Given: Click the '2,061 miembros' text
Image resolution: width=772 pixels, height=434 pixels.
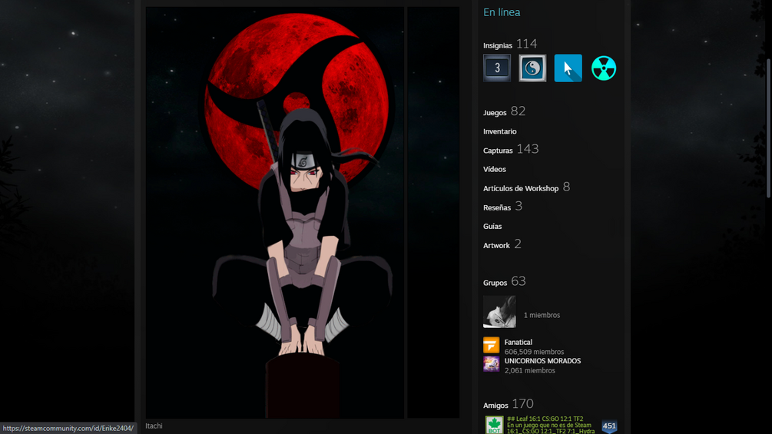Looking at the screenshot, I should click(x=530, y=370).
